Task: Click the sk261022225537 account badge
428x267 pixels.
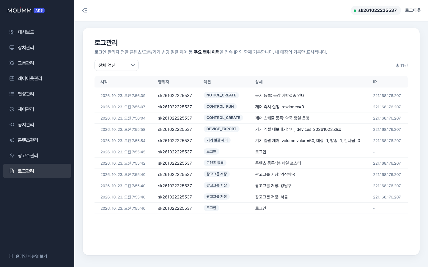Action: [376, 10]
